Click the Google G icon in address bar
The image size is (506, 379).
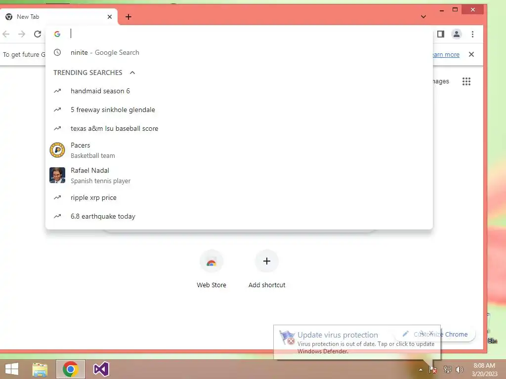(57, 34)
